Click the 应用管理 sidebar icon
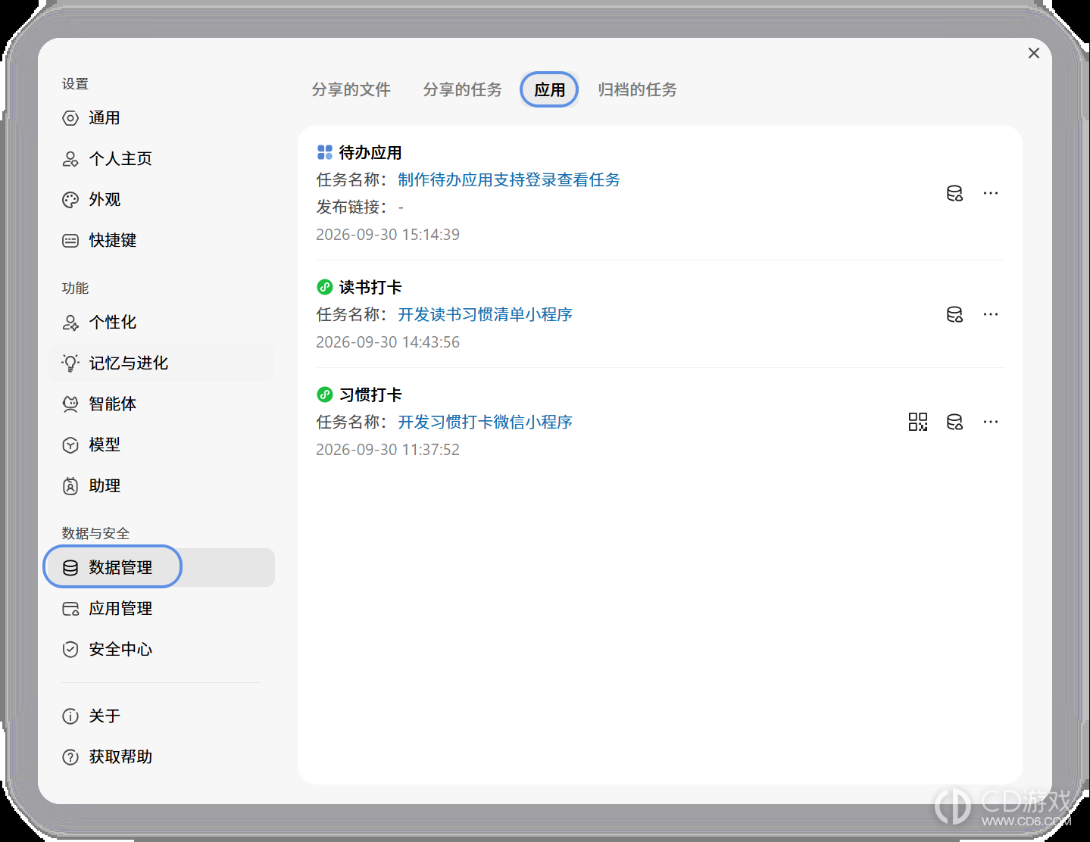This screenshot has height=842, width=1090. click(x=70, y=609)
